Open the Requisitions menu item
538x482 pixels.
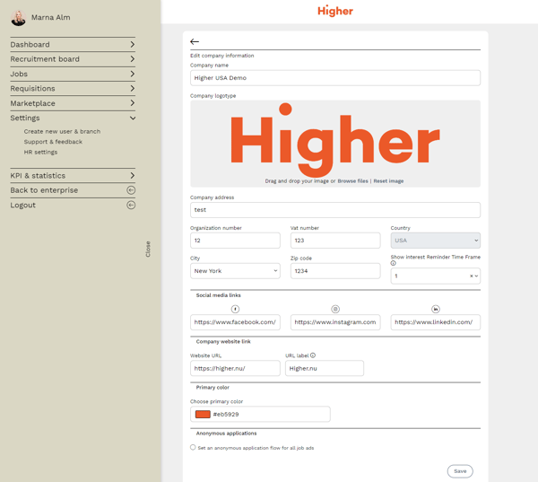pyautogui.click(x=73, y=89)
